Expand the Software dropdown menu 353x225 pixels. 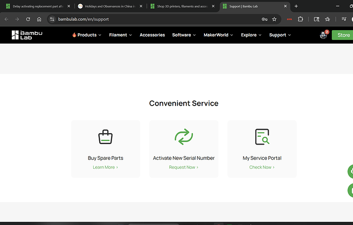click(184, 35)
